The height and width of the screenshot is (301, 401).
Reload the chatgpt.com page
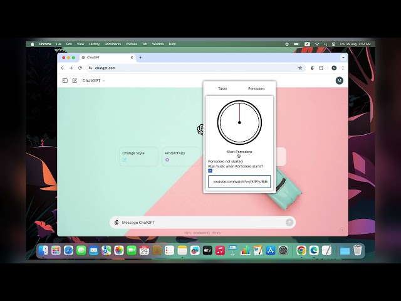click(x=80, y=68)
